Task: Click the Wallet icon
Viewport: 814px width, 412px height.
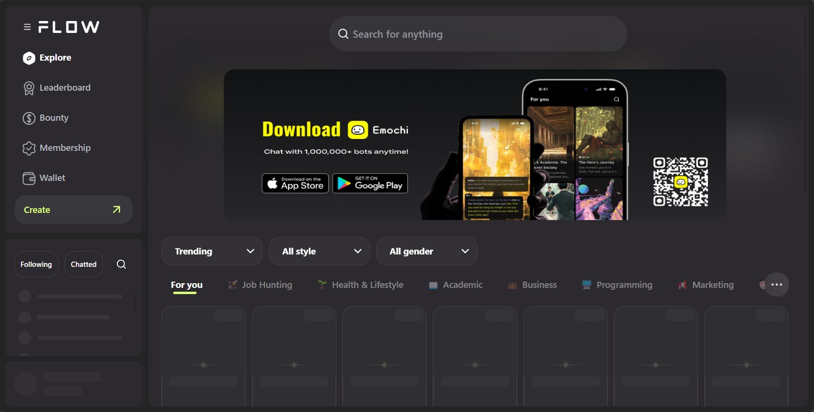Action: [29, 178]
